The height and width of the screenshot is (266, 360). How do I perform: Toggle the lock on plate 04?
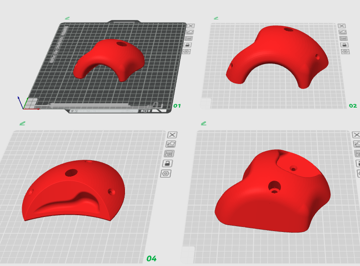168,163
